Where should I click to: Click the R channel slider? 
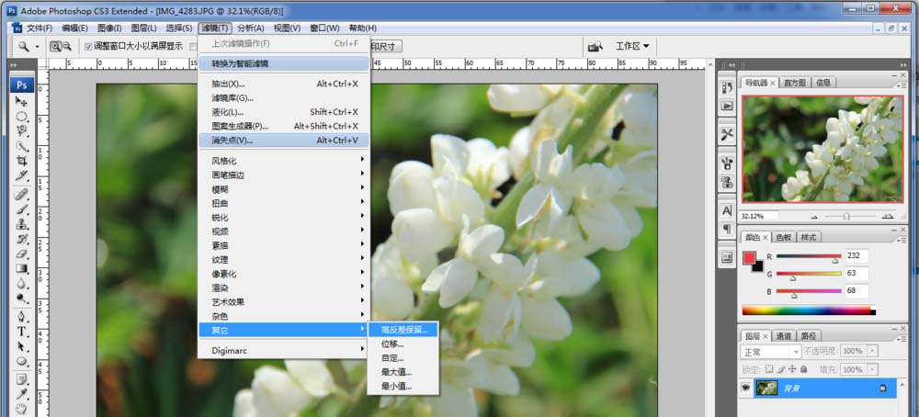click(x=809, y=257)
